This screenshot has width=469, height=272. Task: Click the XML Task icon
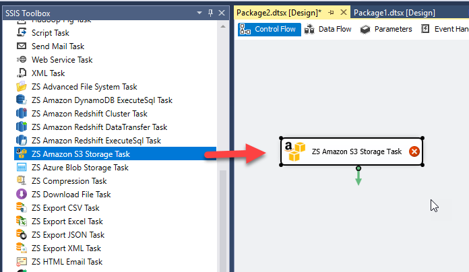point(22,73)
